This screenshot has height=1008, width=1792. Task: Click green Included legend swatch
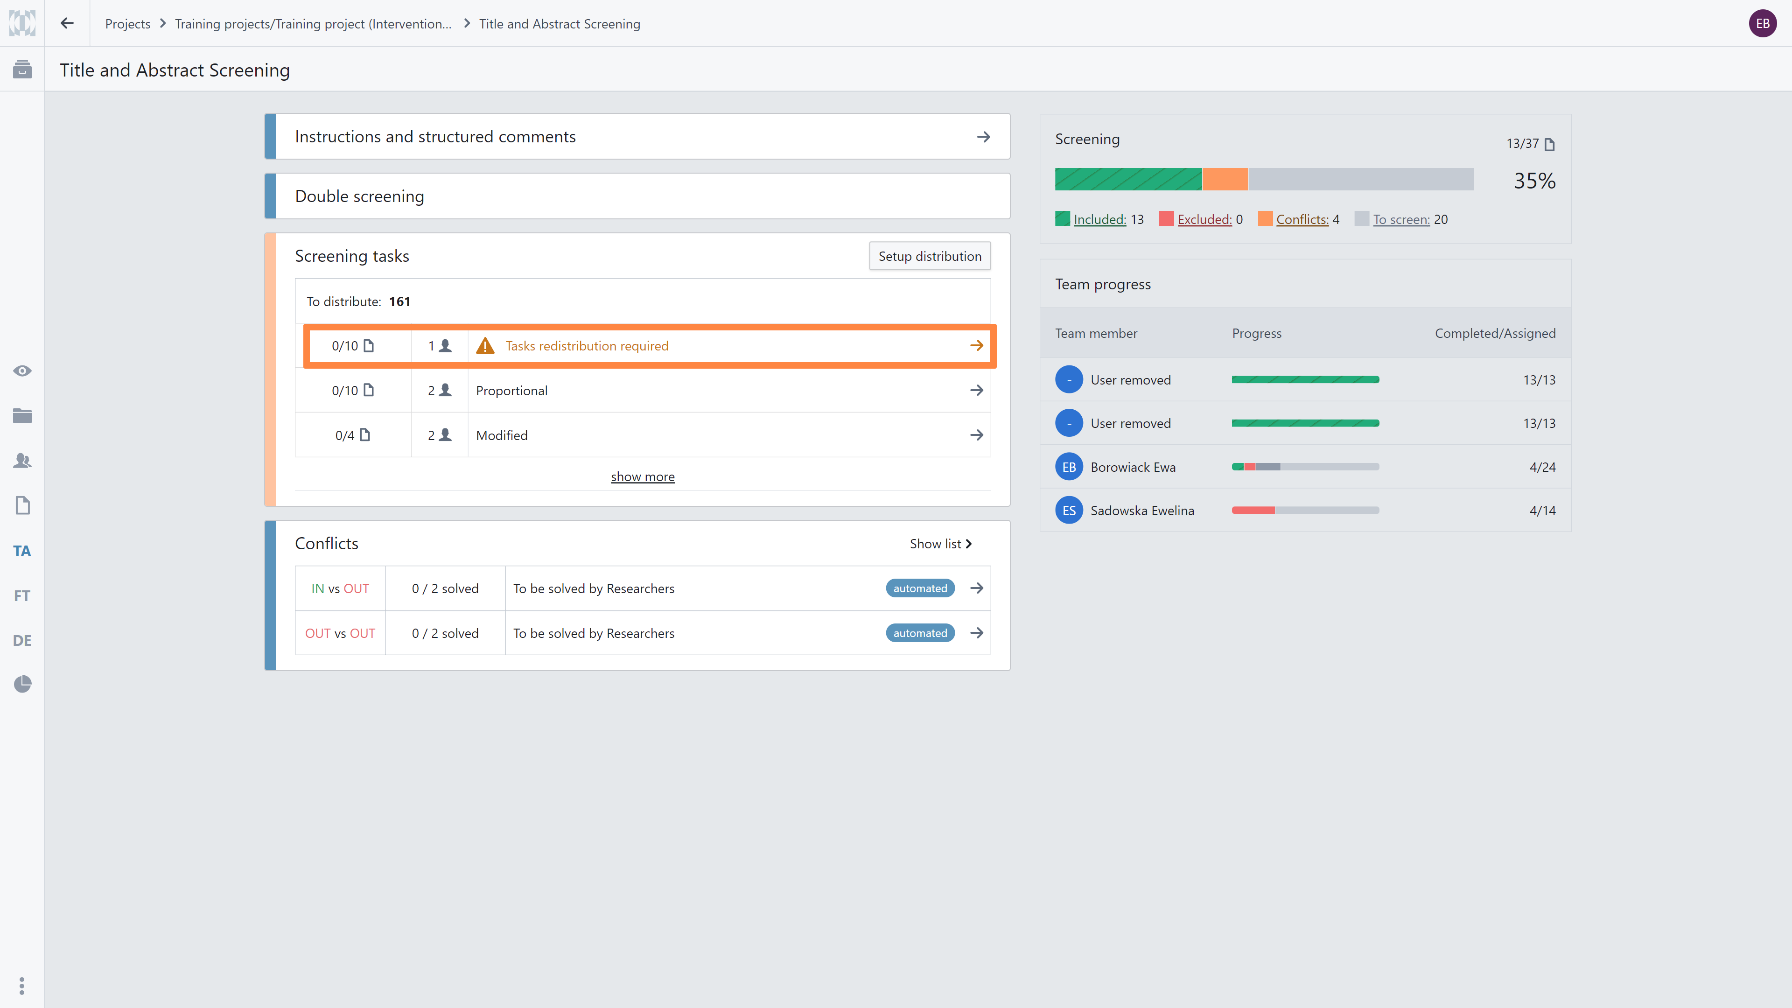[x=1062, y=218]
